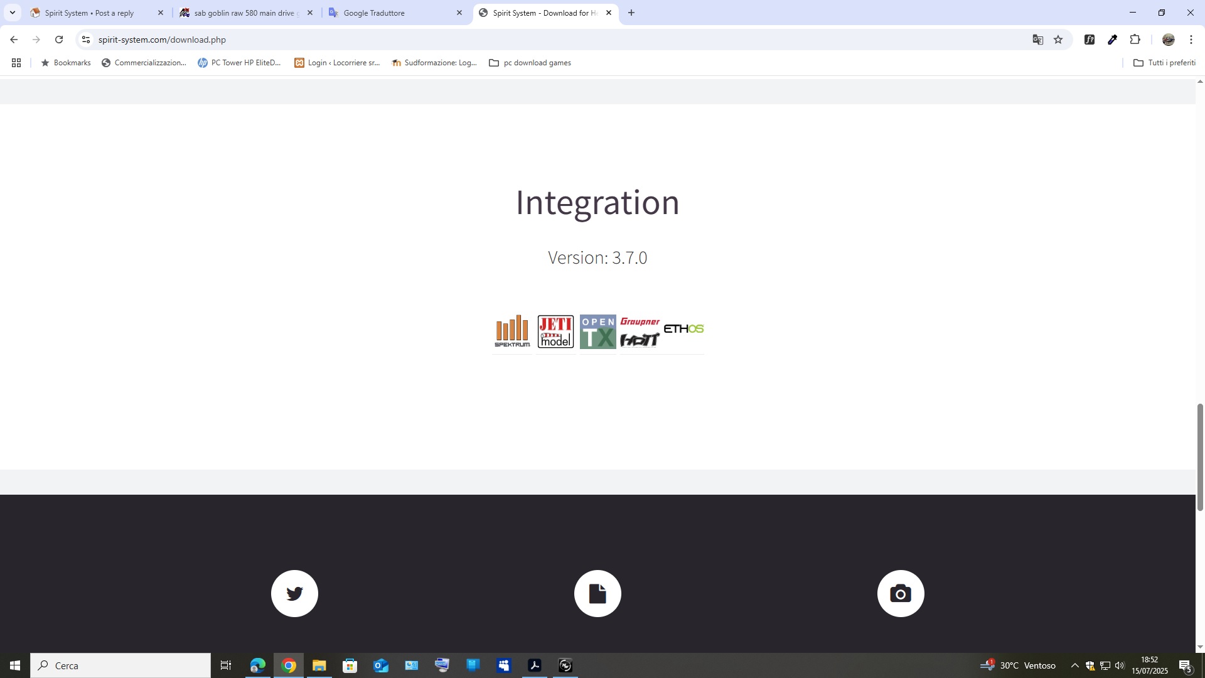
Task: Expand system tray hidden icons chevron
Action: pos(1074,665)
